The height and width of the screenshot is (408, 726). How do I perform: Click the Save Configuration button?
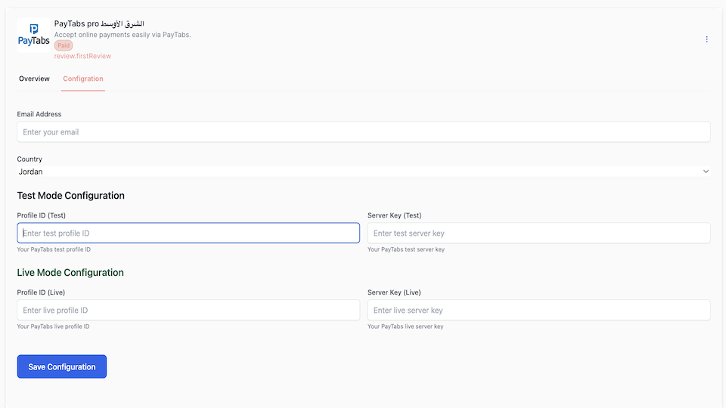coord(62,366)
